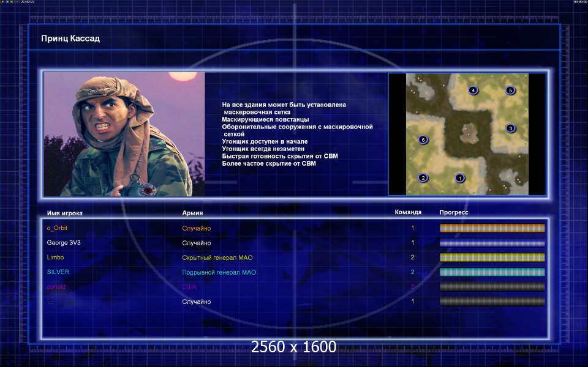588x367 pixels.
Task: Click George 3V3's army 'Случайно'
Action: (197, 243)
